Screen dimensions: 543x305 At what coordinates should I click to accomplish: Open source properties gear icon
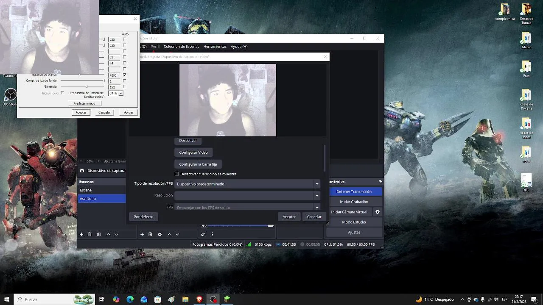point(160,234)
